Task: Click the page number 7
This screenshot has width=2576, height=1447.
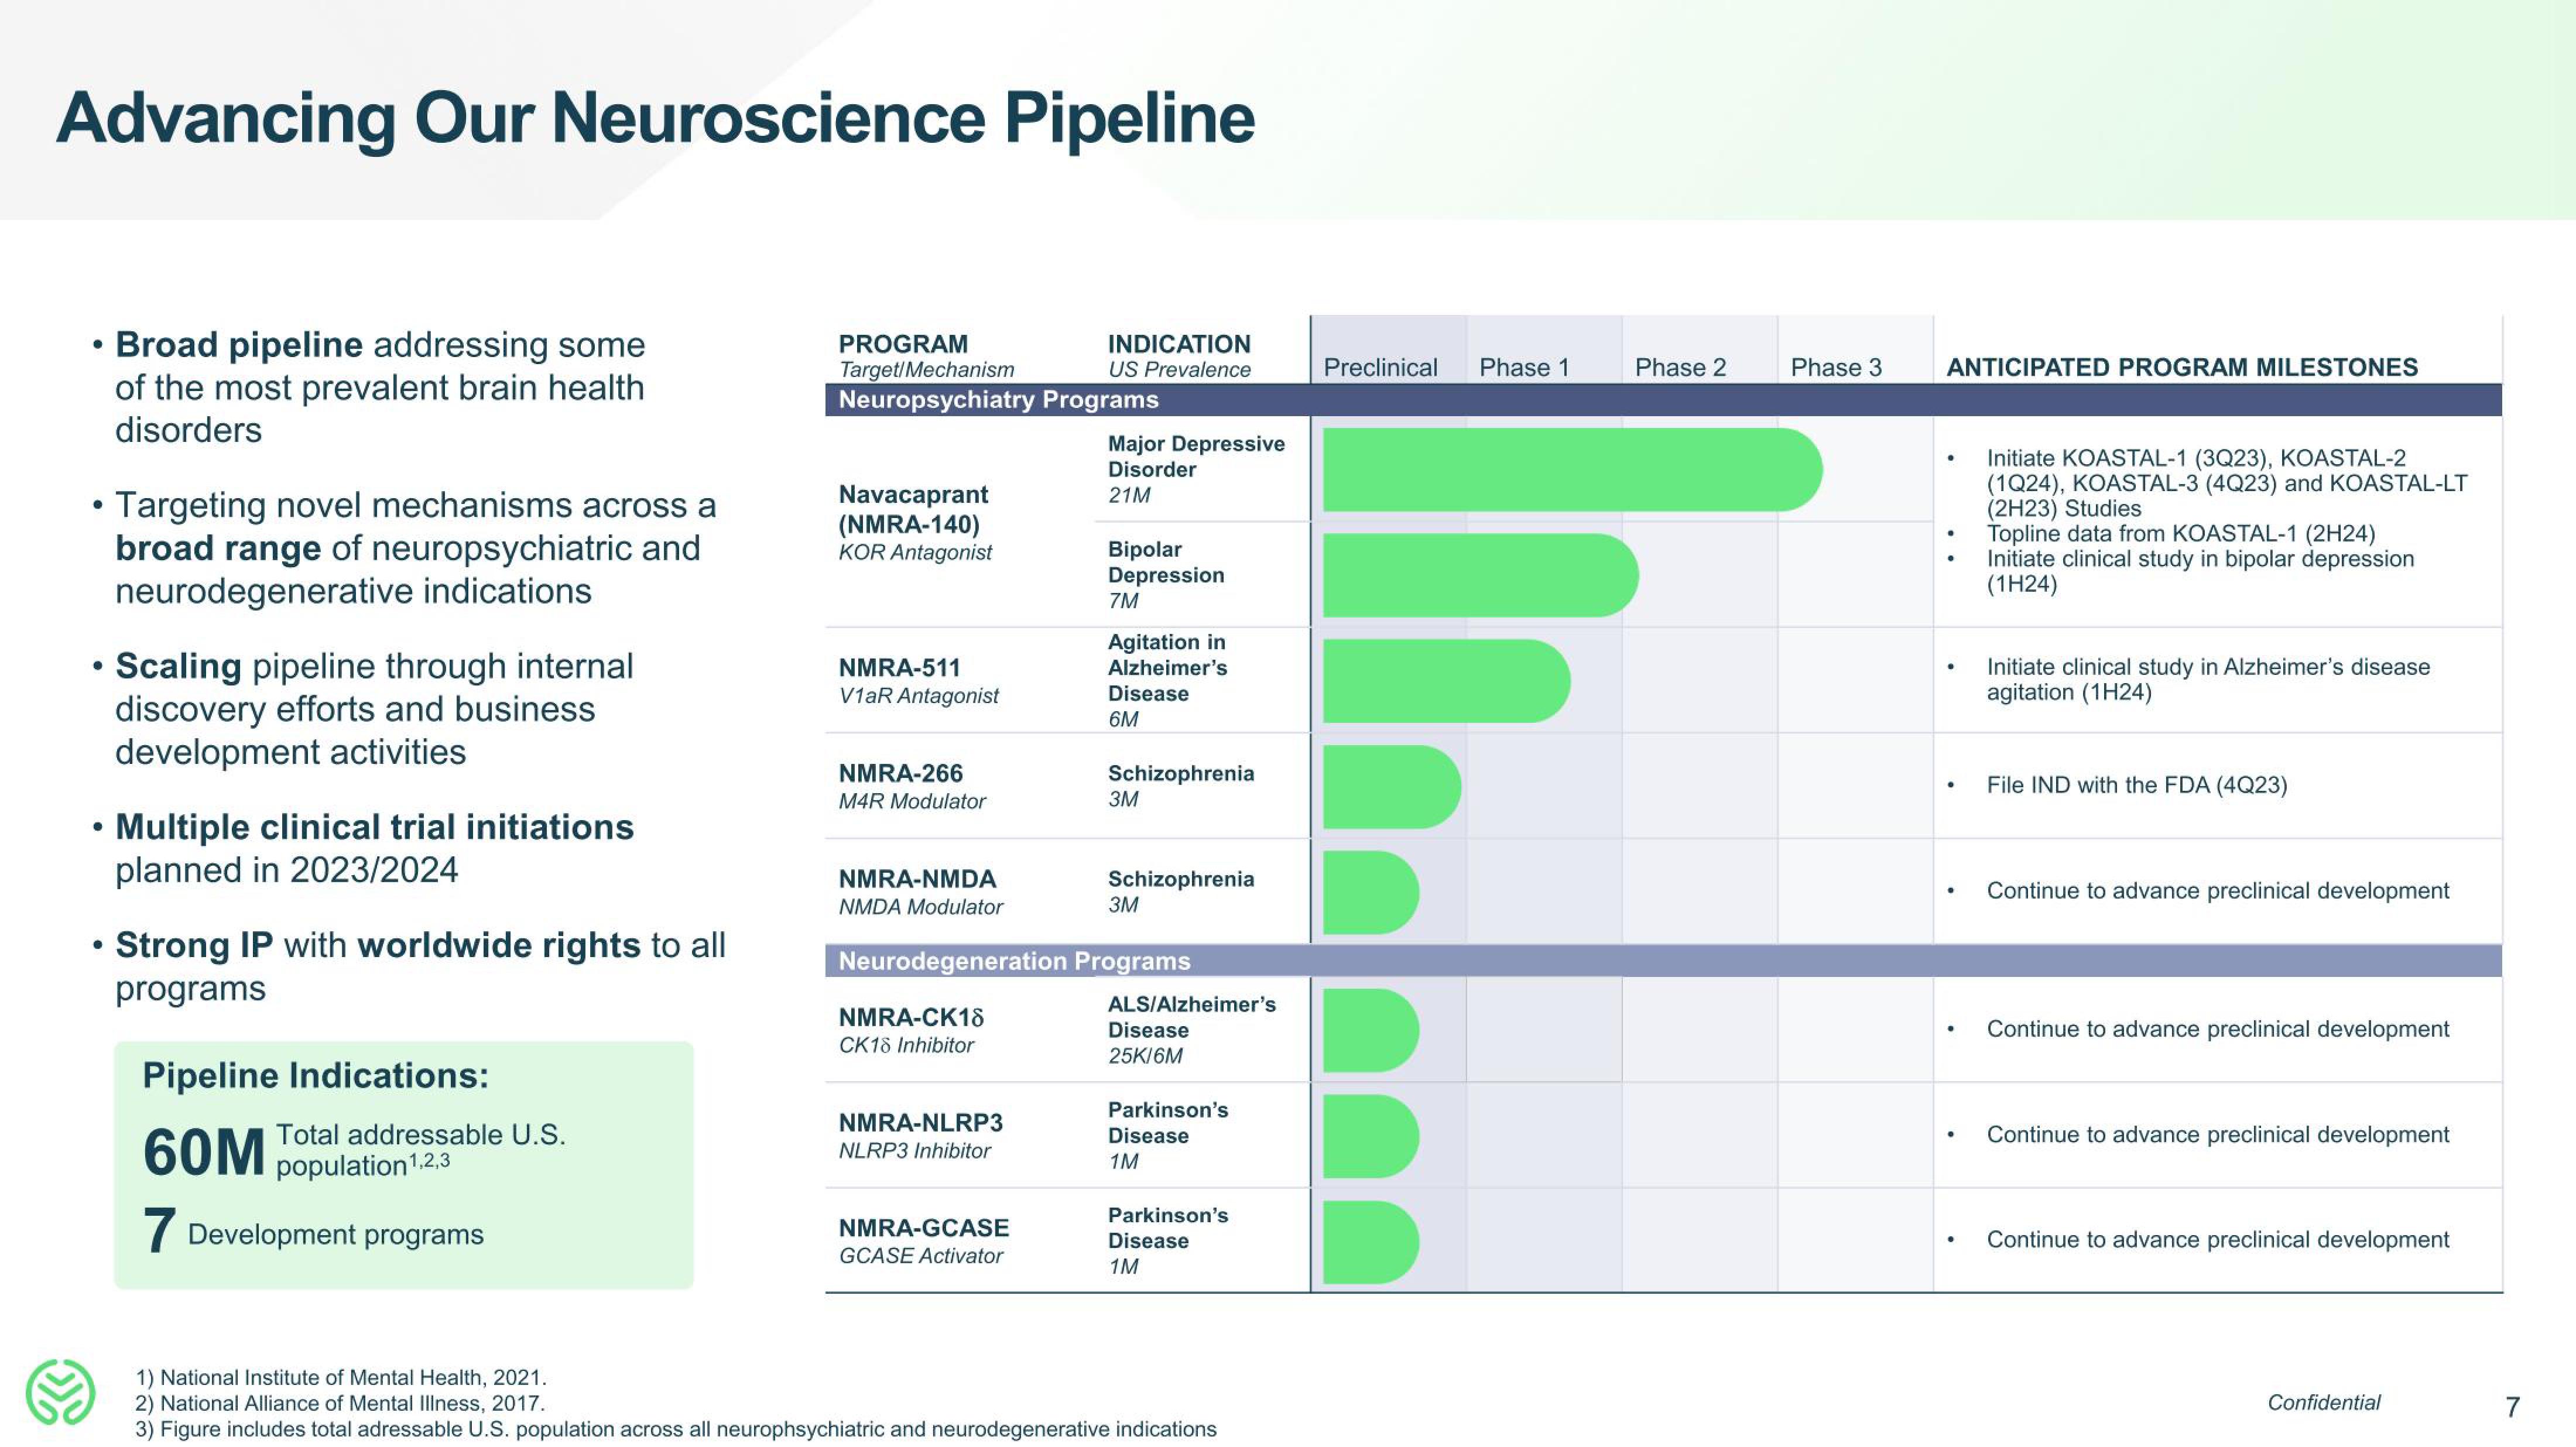Action: 2513,1408
